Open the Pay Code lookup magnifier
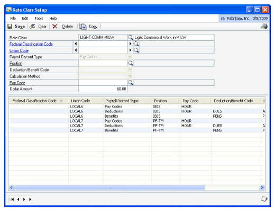Screen dimensions: 275x211 point(130,82)
